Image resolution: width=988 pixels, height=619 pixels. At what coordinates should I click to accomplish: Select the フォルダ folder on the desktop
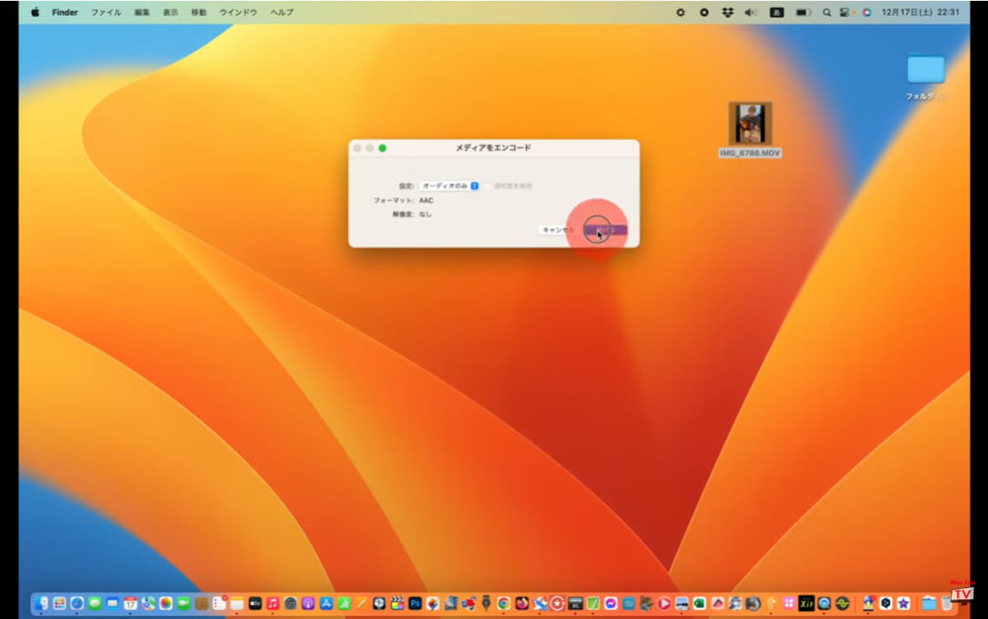coord(926,77)
